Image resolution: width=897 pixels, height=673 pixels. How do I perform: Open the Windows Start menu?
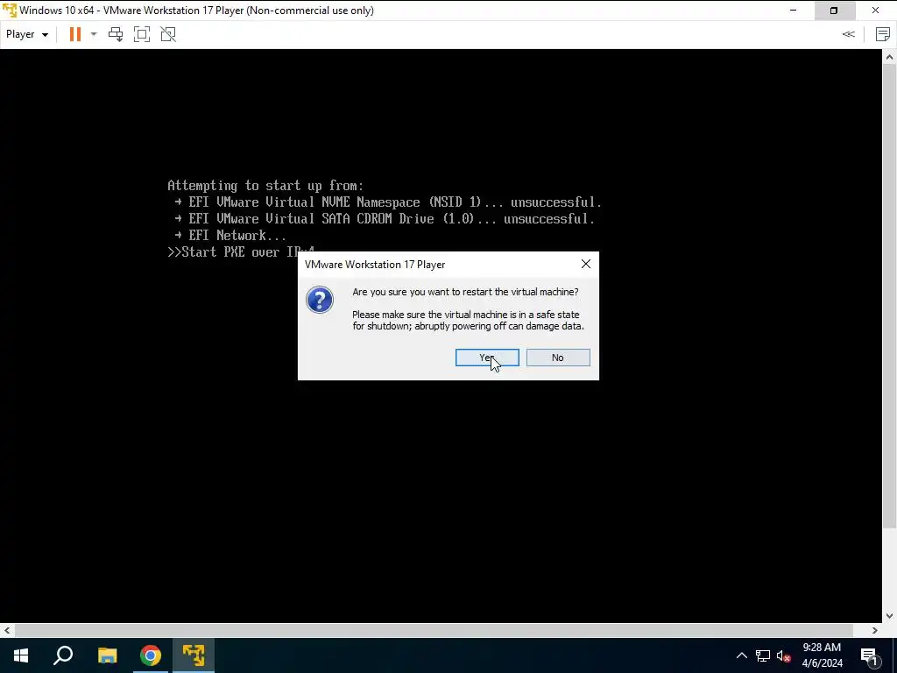point(21,655)
